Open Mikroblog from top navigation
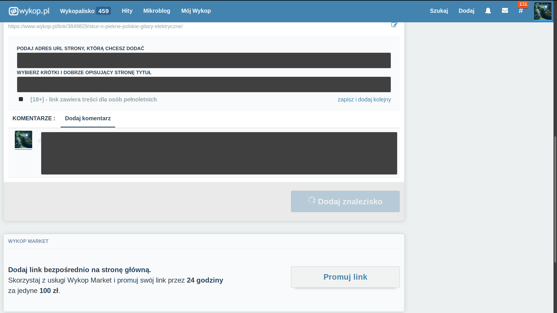 coord(157,11)
